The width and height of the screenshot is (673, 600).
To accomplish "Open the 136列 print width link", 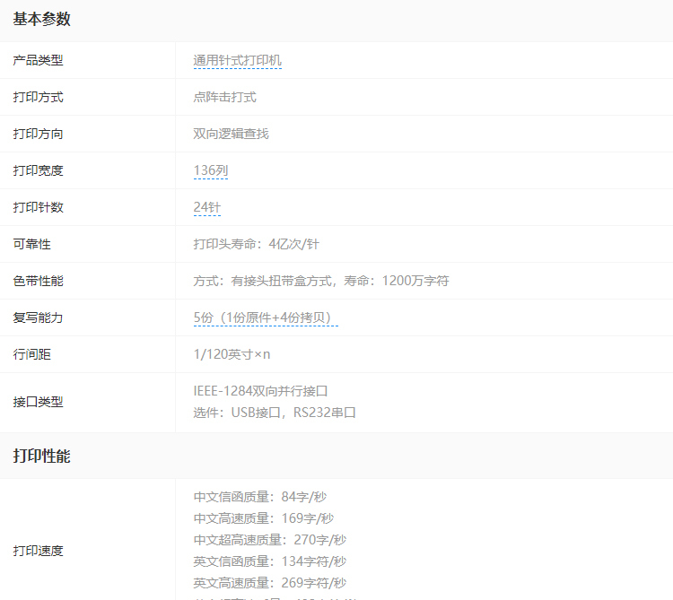I will click(210, 170).
